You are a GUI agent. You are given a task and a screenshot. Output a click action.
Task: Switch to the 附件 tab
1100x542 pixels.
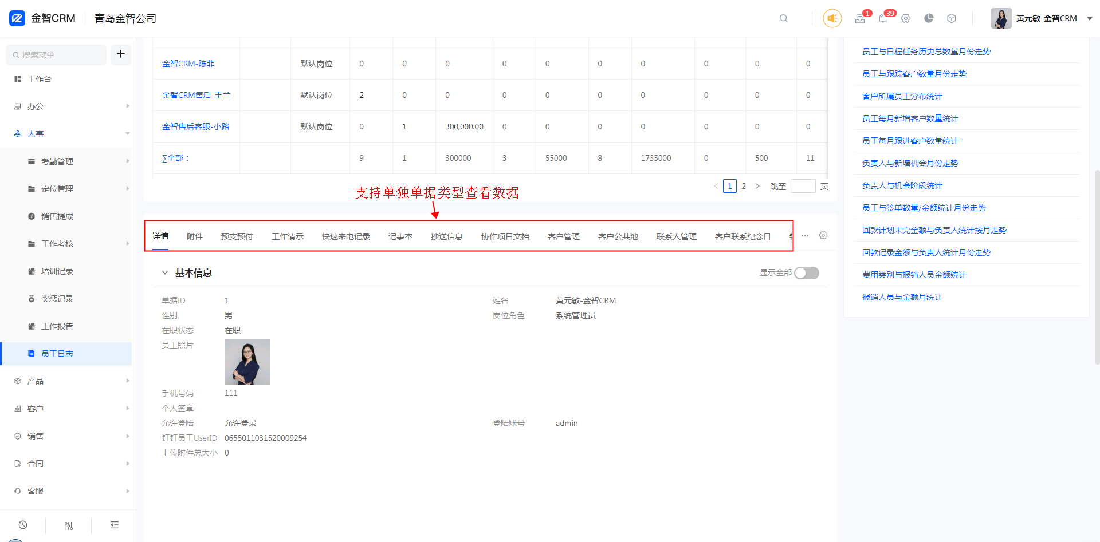pyautogui.click(x=195, y=236)
